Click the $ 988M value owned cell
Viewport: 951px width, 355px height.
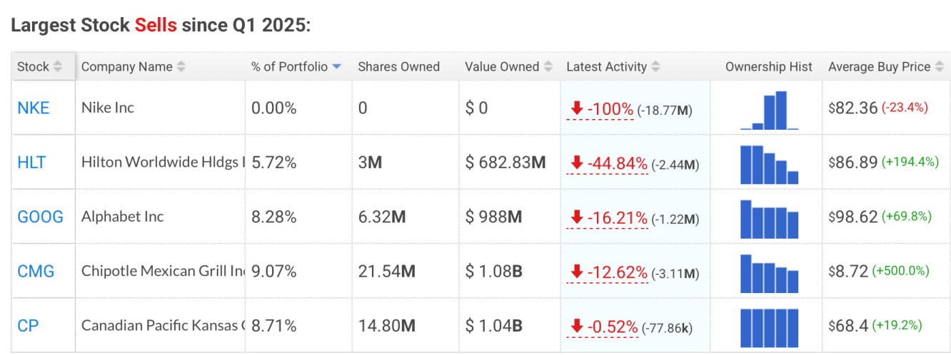pos(495,217)
